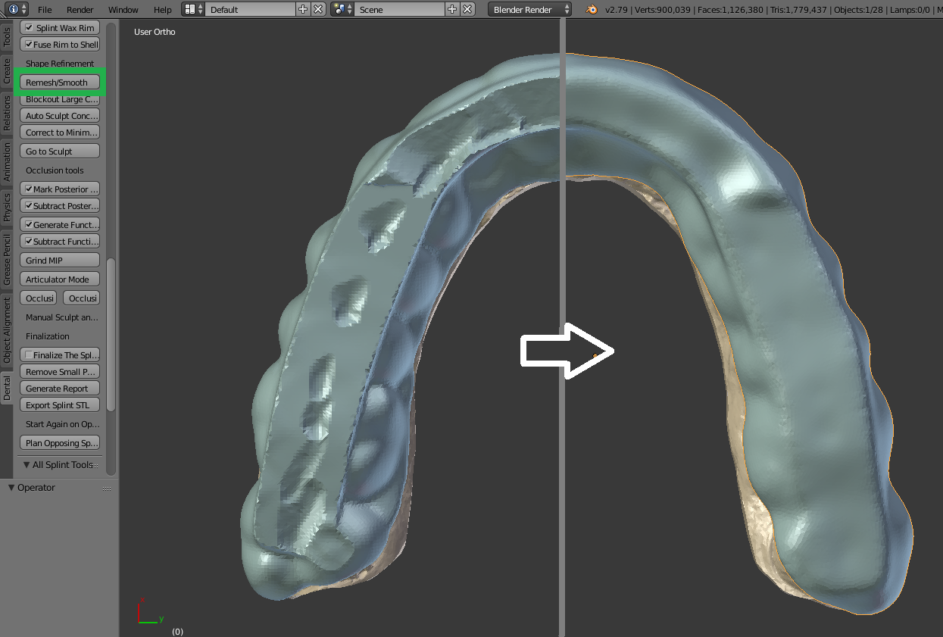Toggle the Mark Posterior checkbox
Image resolution: width=943 pixels, height=637 pixels.
28,189
